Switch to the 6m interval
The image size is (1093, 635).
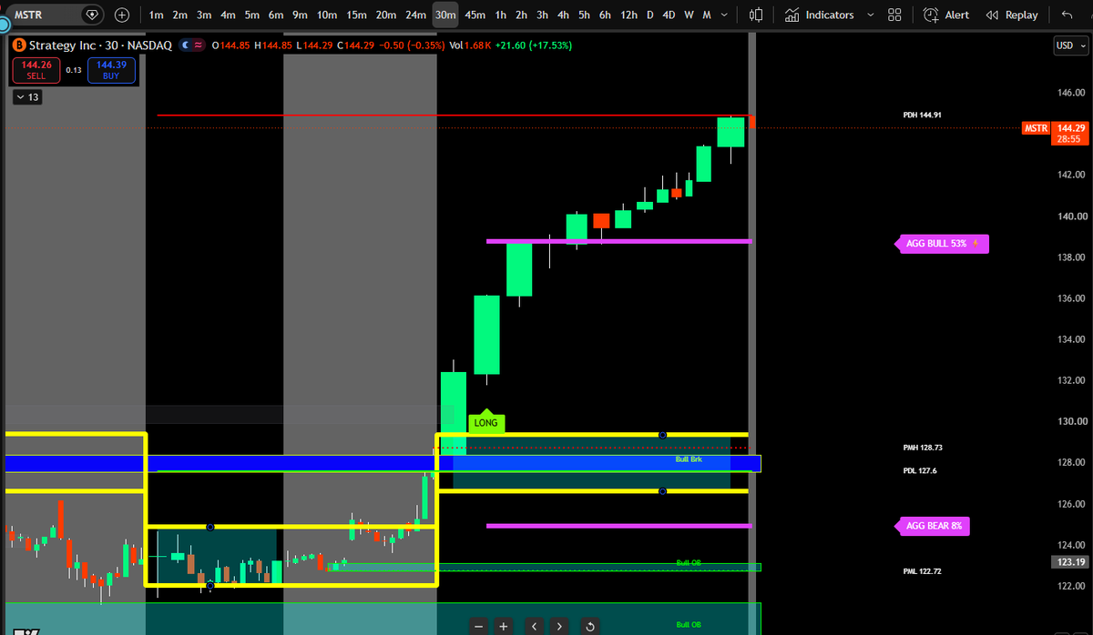(276, 15)
